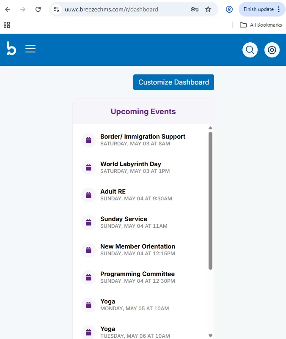Click the Upcoming Events scrollbar thumb

point(210,201)
